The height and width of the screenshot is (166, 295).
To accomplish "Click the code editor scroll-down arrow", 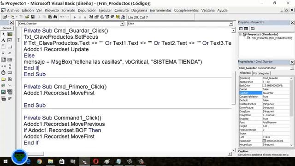I will (234, 150).
